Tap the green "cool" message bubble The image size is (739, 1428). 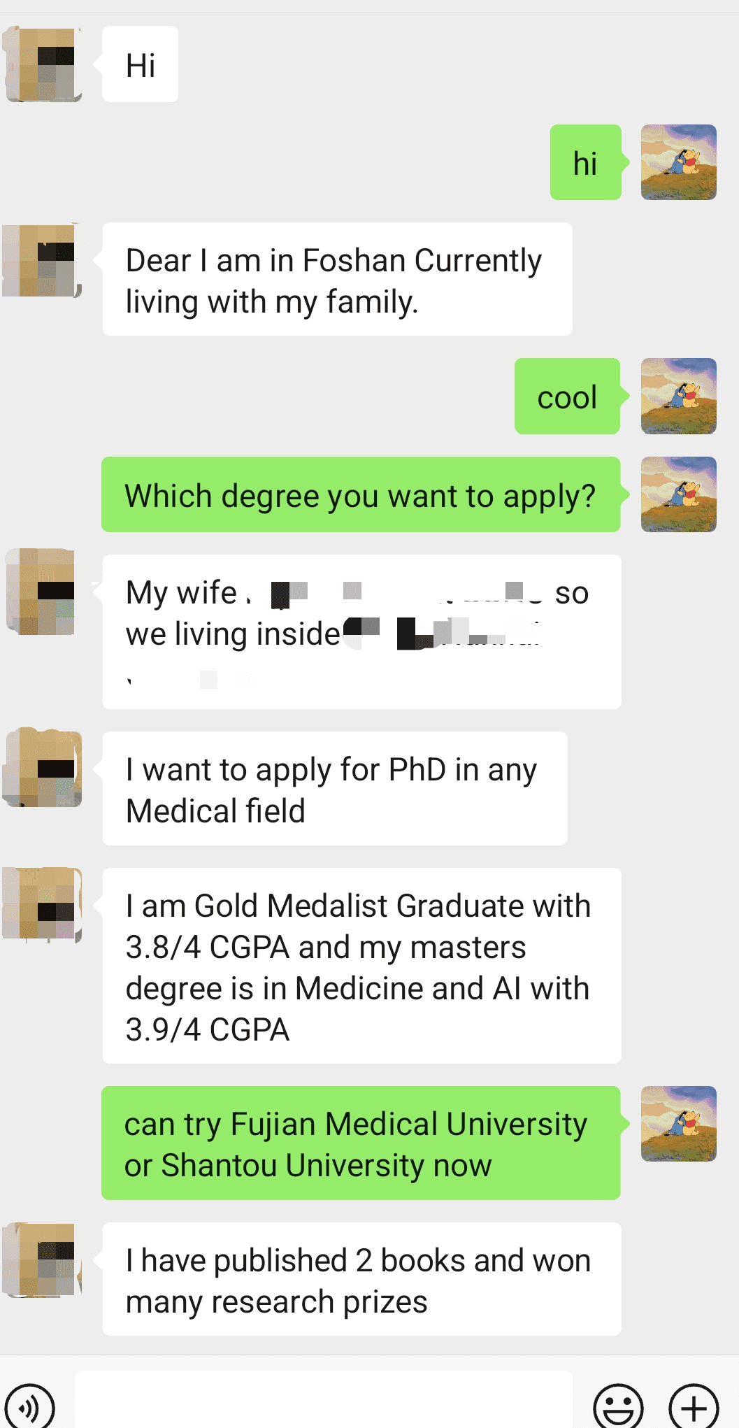[567, 397]
